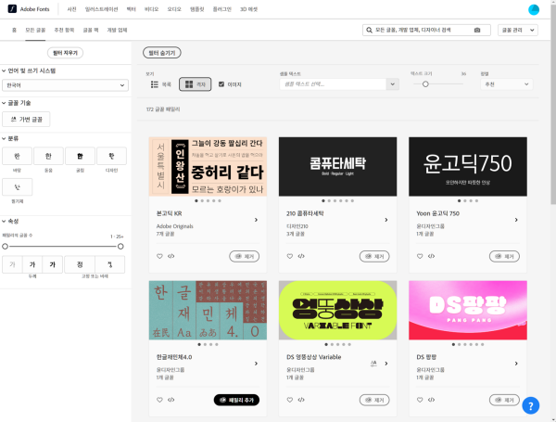The height and width of the screenshot is (422, 556).
Task: Favorite 본고딕 KR with the heart icon
Action: coord(159,256)
